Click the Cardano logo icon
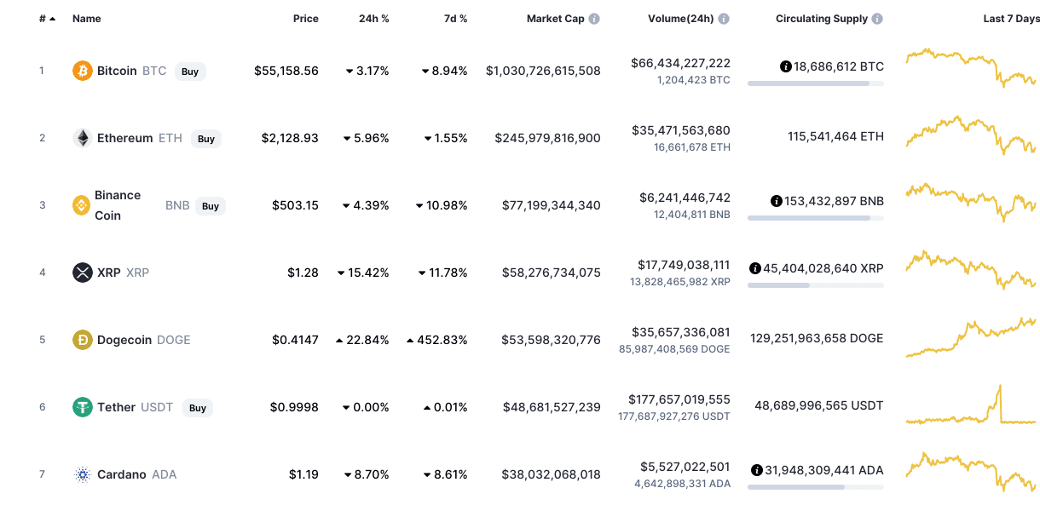1040x511 pixels. (82, 474)
